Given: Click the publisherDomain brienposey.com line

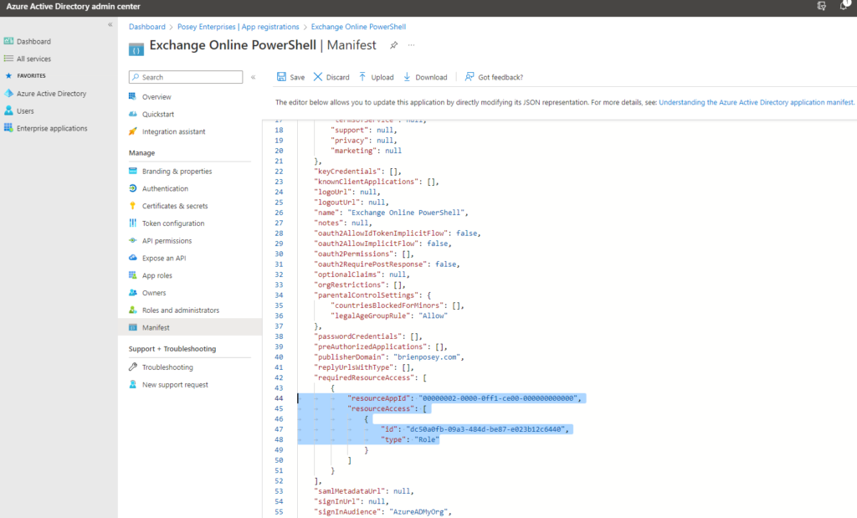Looking at the screenshot, I should pos(389,356).
